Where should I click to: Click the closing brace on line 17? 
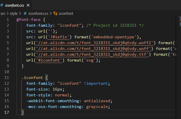pos(22,113)
